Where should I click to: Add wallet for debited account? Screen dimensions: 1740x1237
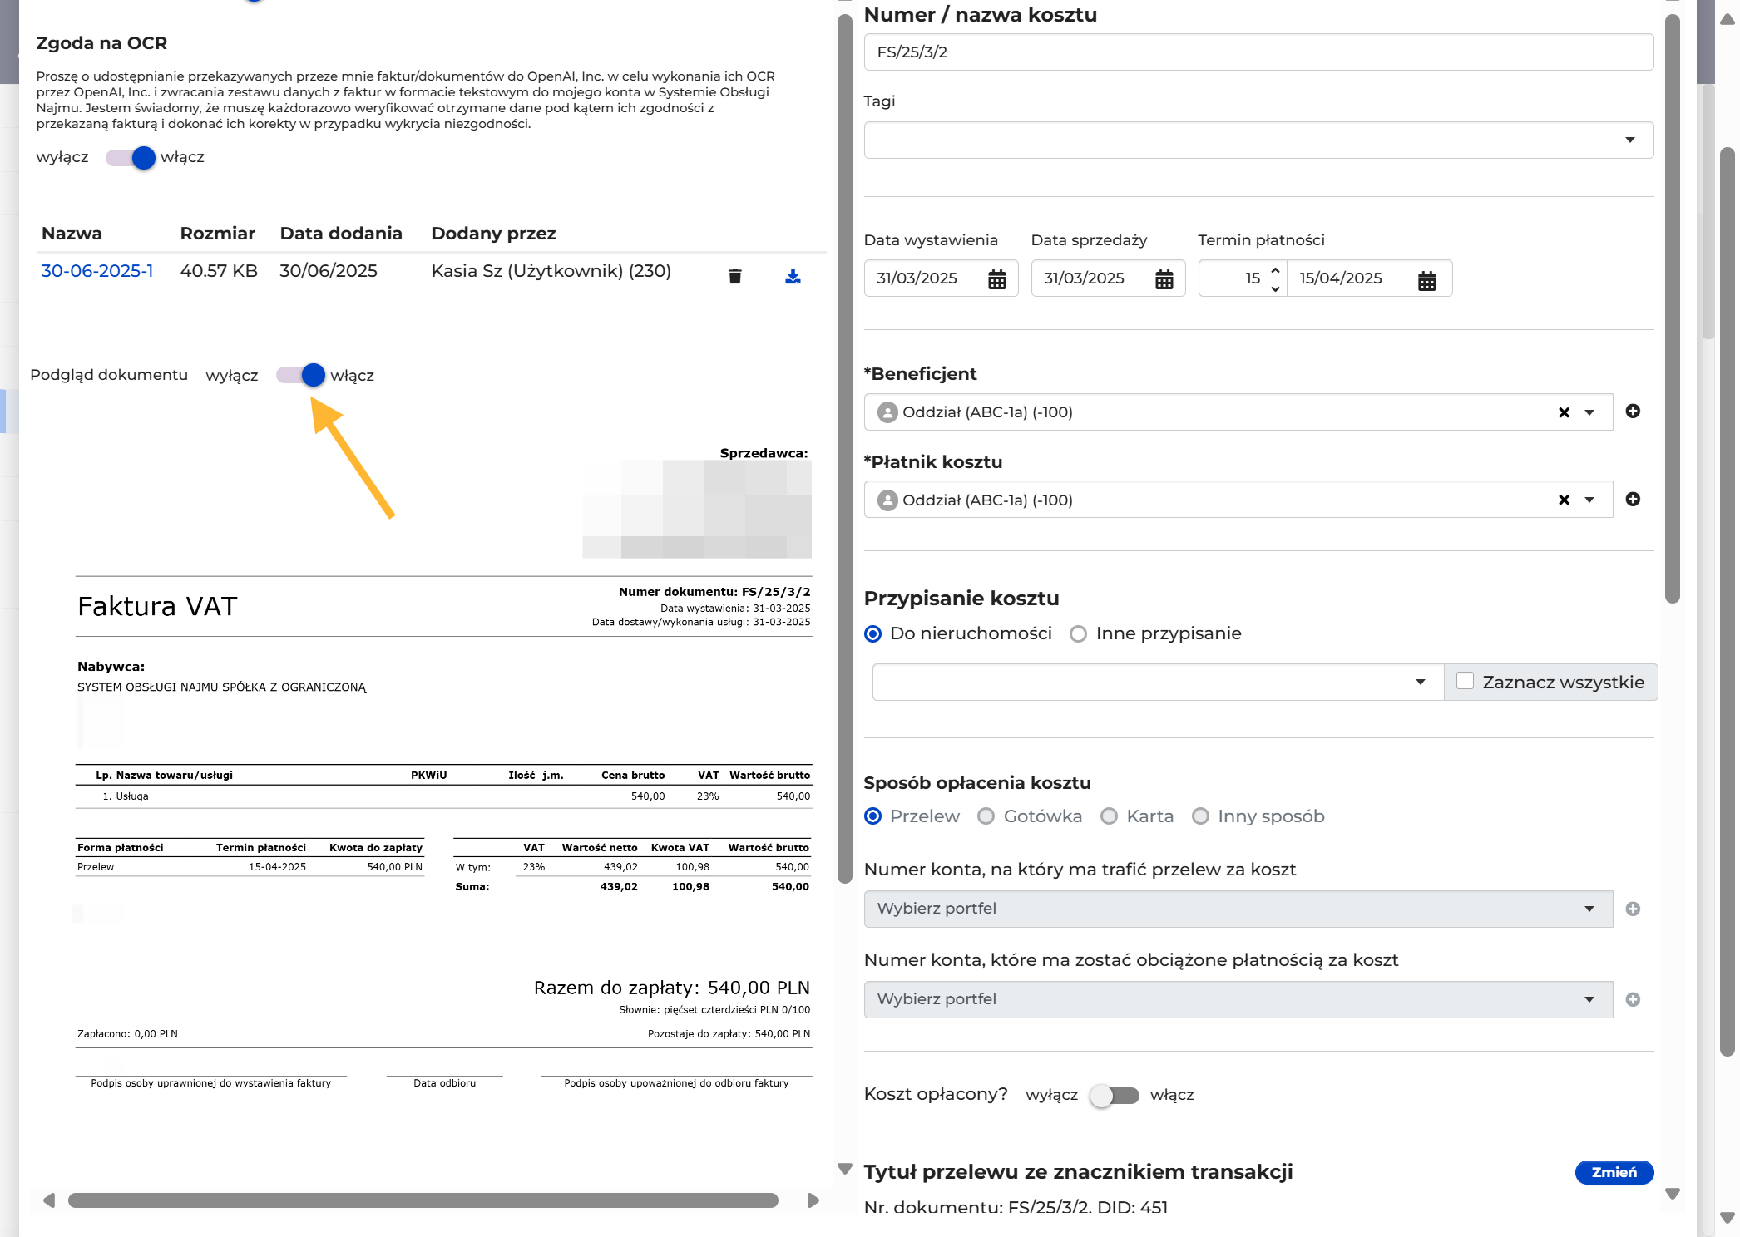tap(1633, 999)
